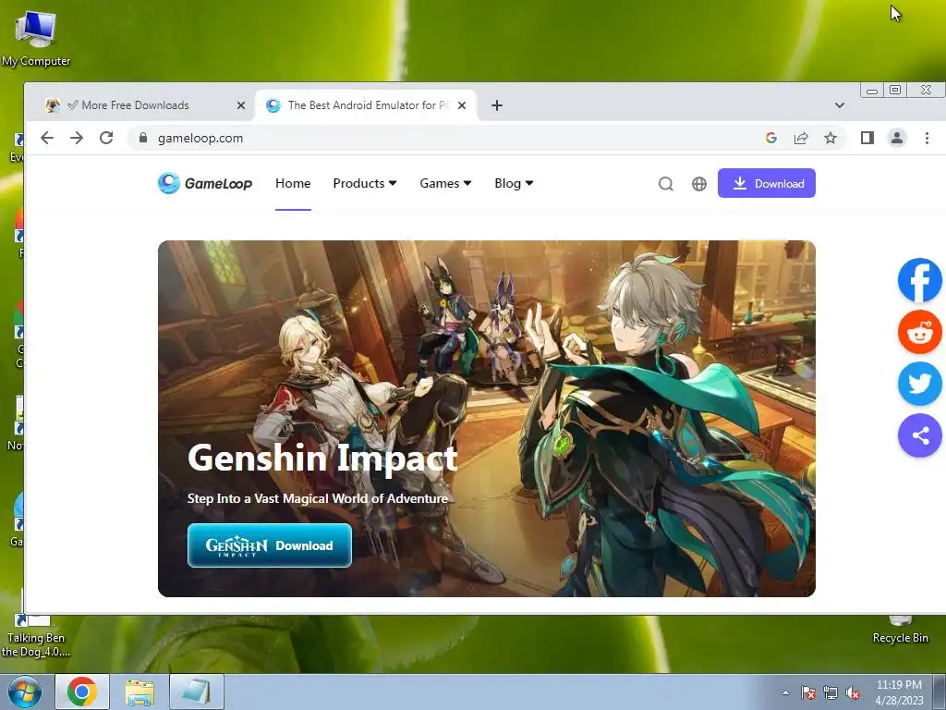Close the More Free Downloads tab
Viewport: 946px width, 710px height.
coord(241,105)
